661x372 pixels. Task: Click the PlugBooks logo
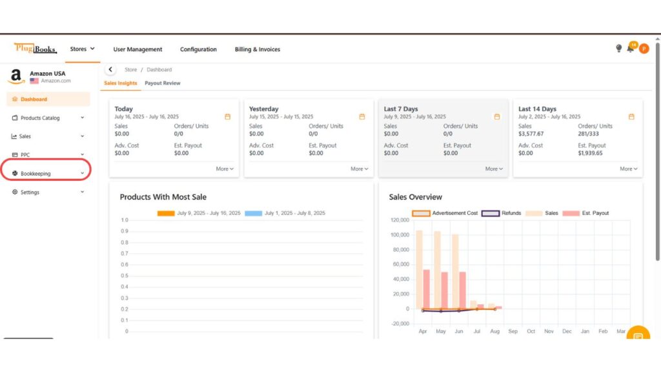click(35, 48)
